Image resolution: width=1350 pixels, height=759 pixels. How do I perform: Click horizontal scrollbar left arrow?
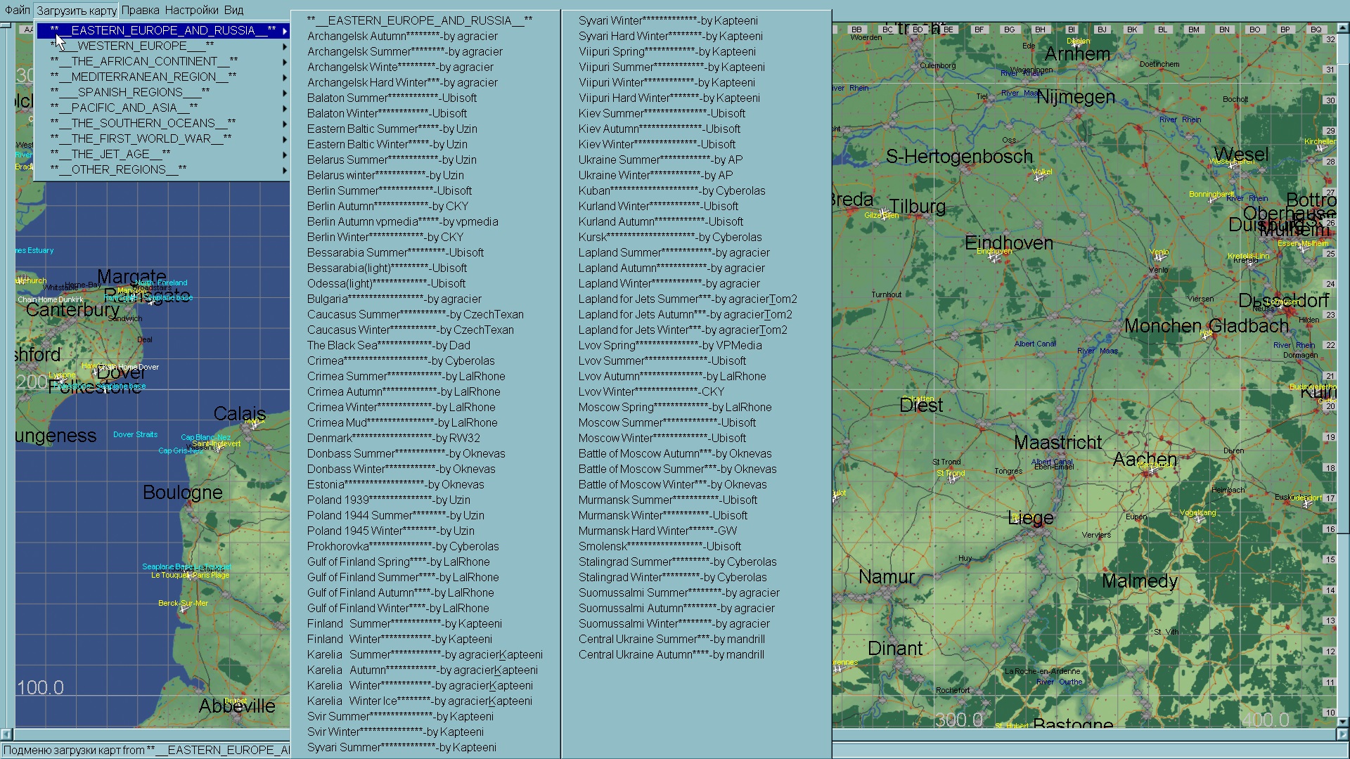[x=6, y=734]
